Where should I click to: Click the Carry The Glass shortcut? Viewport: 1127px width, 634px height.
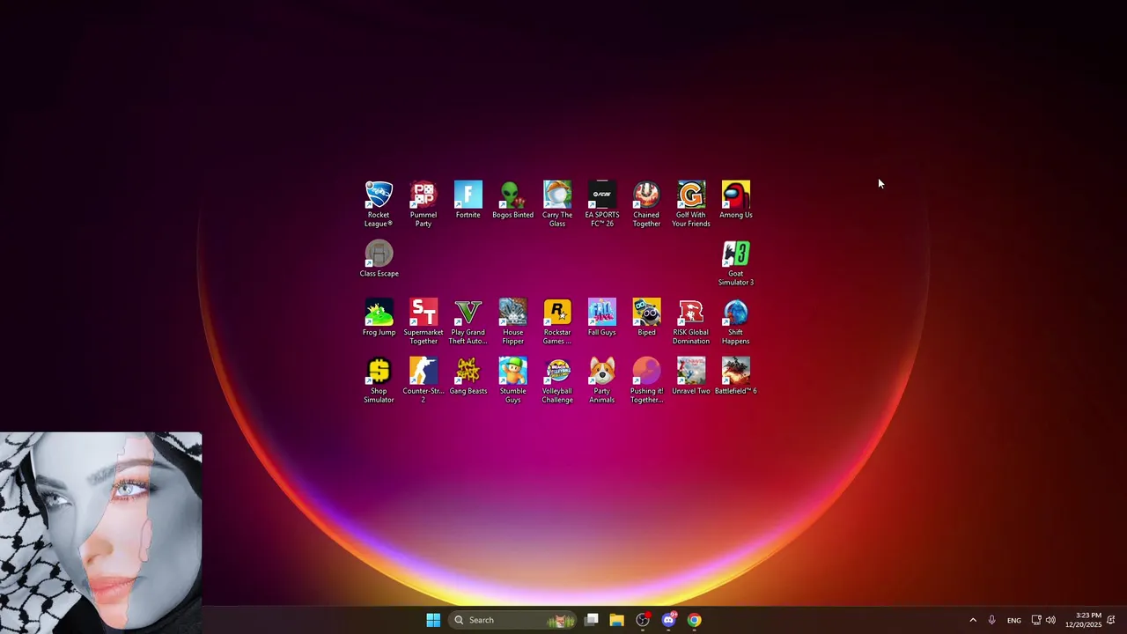point(557,203)
